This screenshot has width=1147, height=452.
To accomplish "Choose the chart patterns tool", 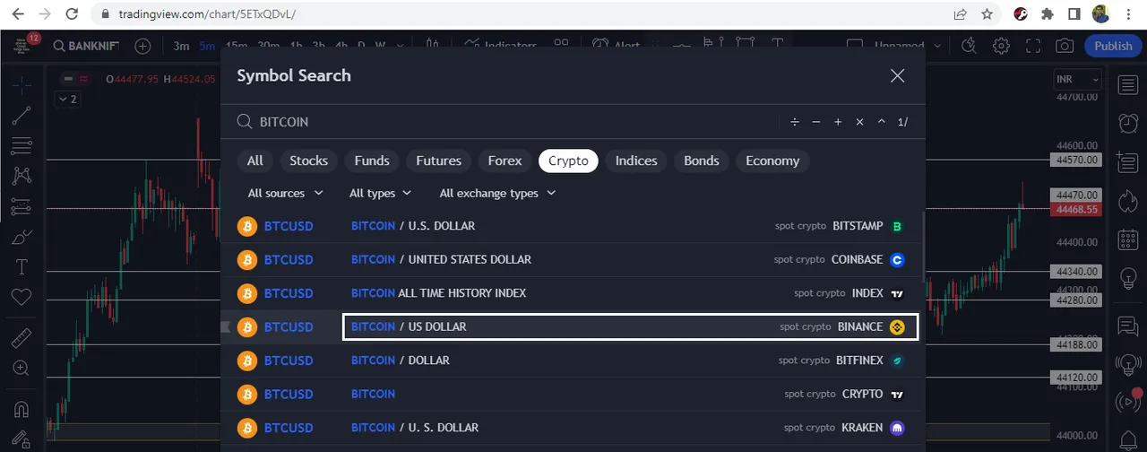I will (22, 176).
